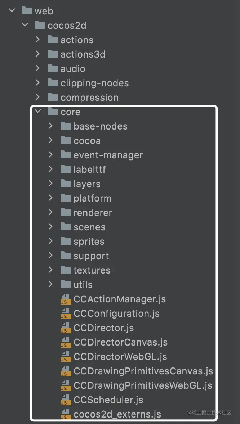Select CCConfiguration.js in the tree
Image resolution: width=240 pixels, height=424 pixels.
tap(116, 314)
